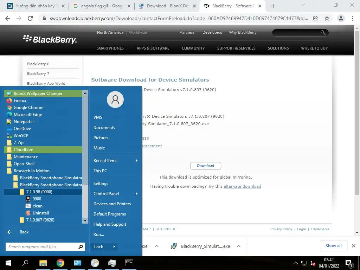Viewport: 360px width, 270px height.
Task: Click Show all downloads
Action: click(333, 246)
